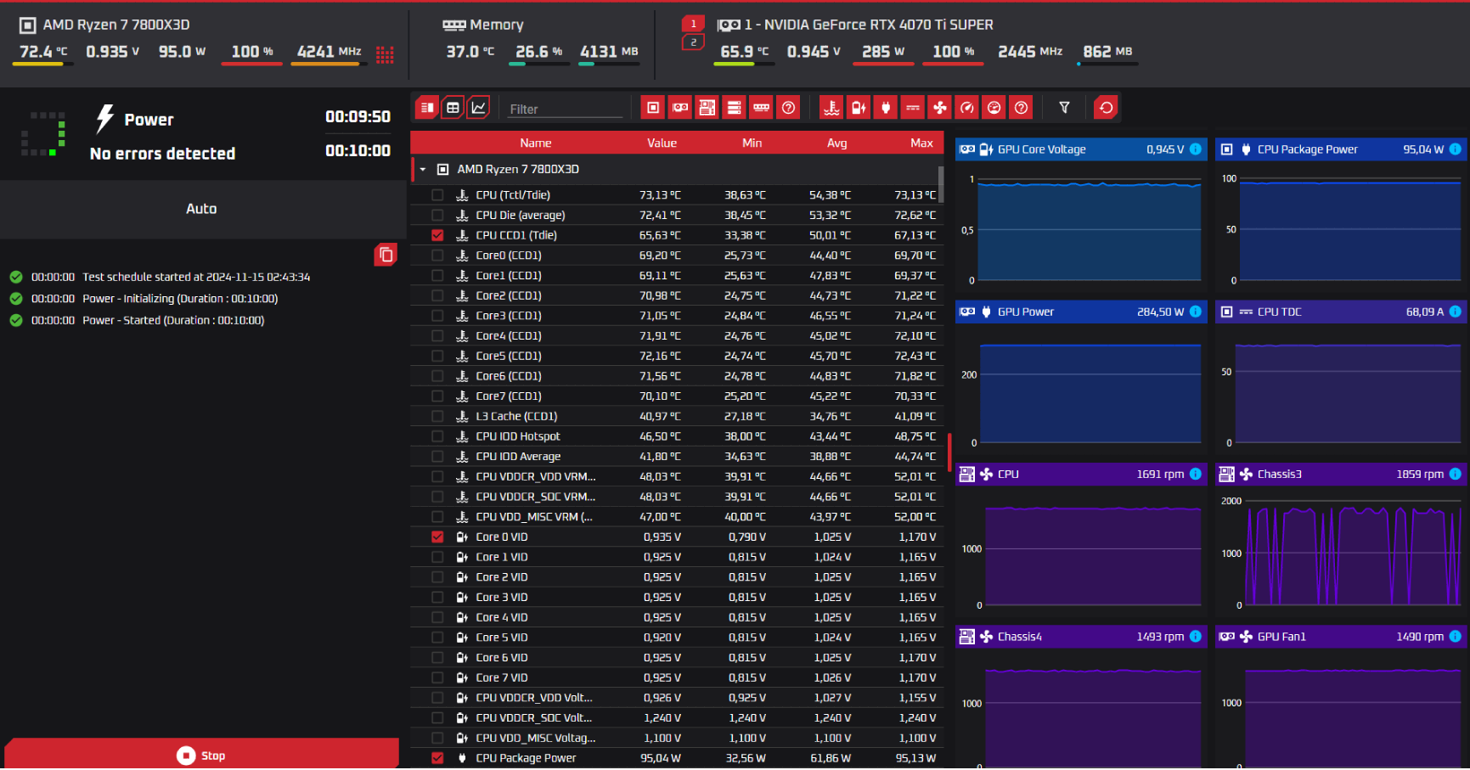The image size is (1470, 770).
Task: Toggle the voltage sensor filter icon
Action: [859, 108]
